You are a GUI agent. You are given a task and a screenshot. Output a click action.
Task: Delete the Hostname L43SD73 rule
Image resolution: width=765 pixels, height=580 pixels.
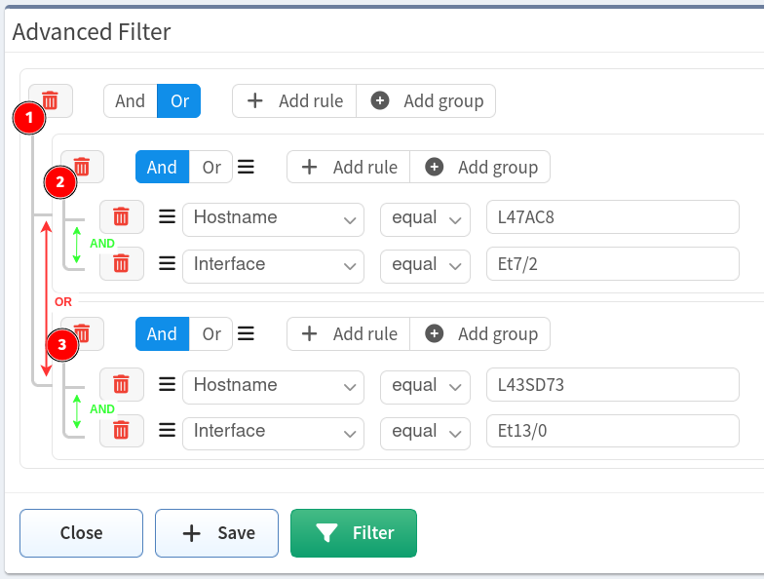pyautogui.click(x=122, y=384)
